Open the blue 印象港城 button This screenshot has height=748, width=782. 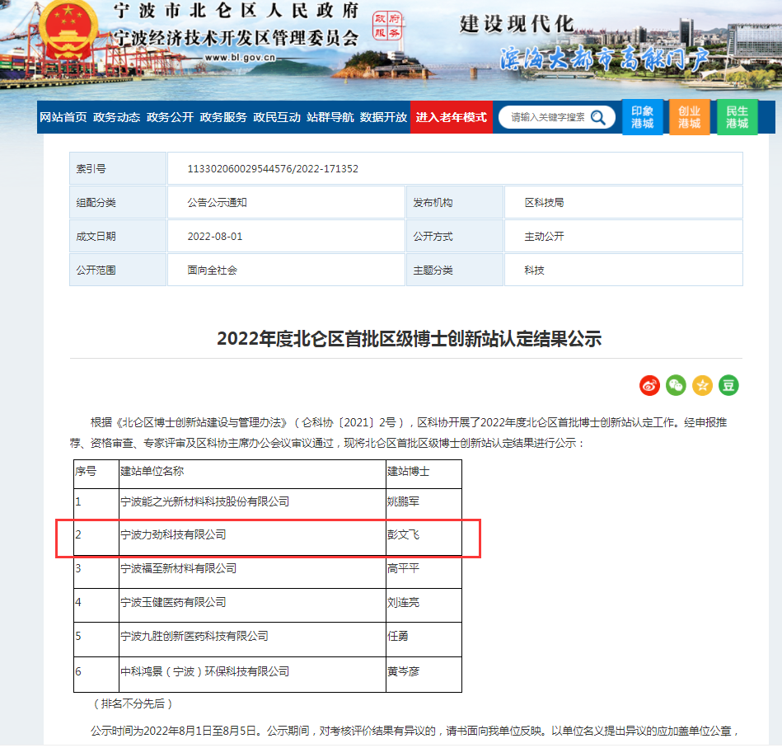[x=642, y=117]
